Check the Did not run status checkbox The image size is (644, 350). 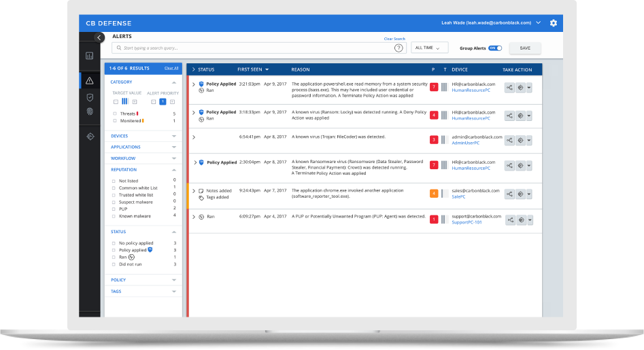click(x=114, y=264)
